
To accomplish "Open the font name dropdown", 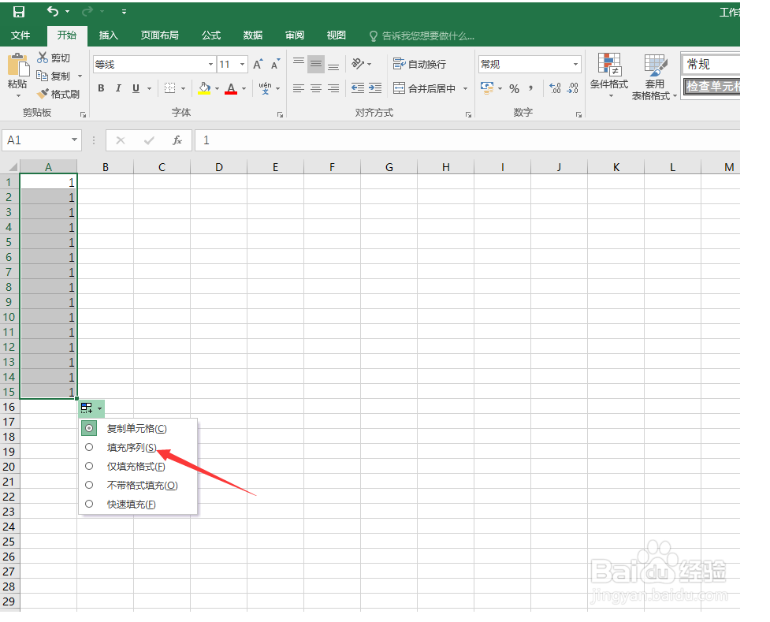I will click(210, 65).
